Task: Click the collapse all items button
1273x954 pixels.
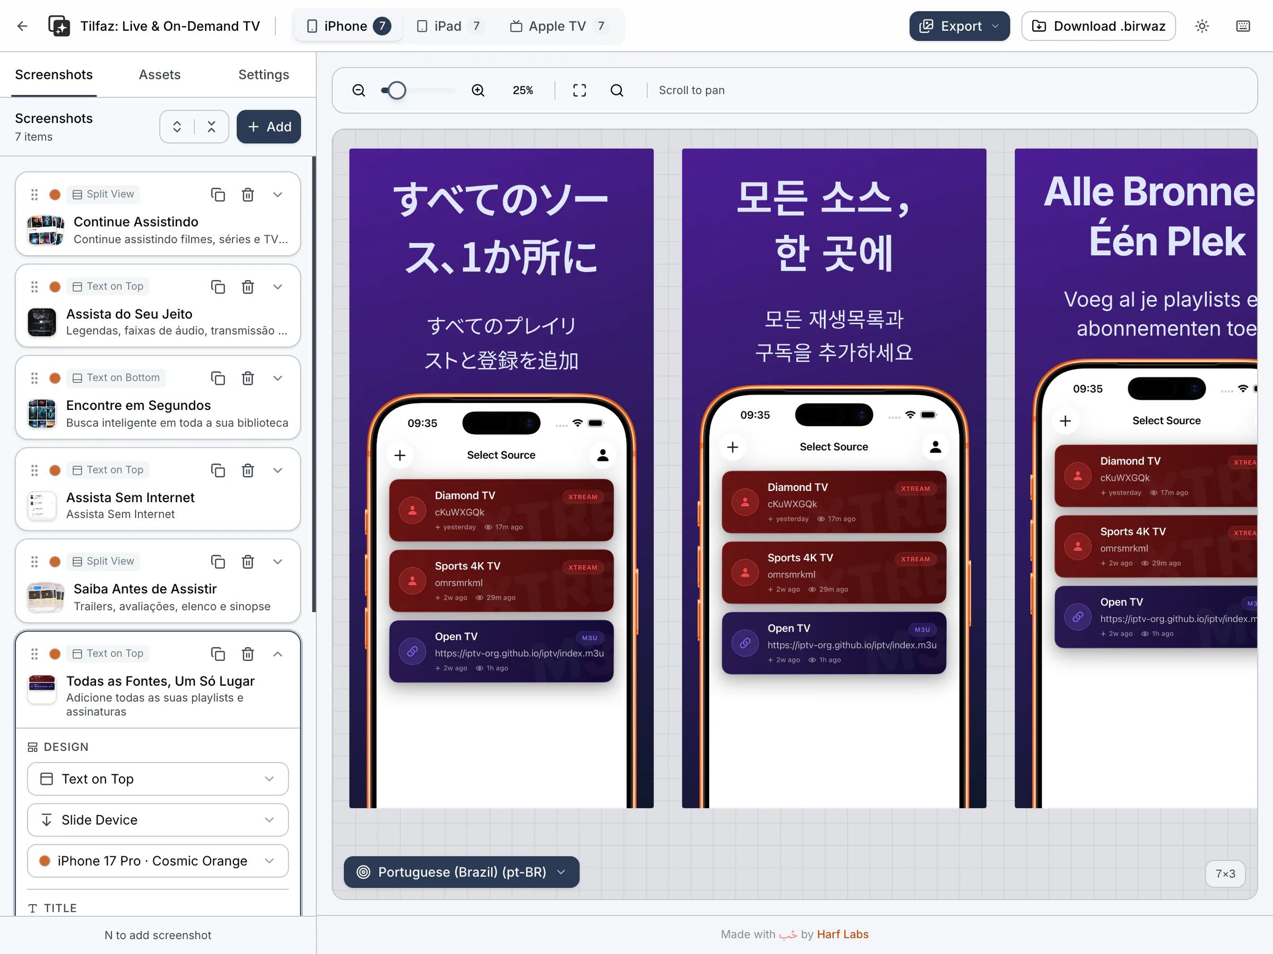Action: pyautogui.click(x=211, y=127)
